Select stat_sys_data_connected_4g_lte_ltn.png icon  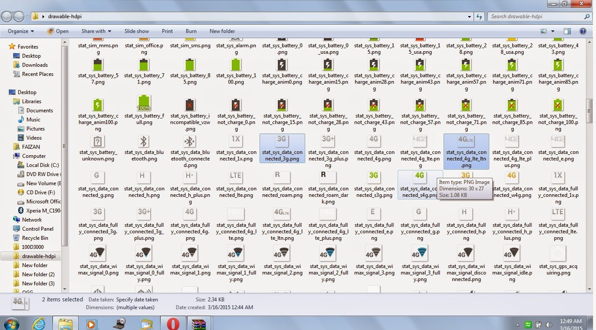click(466, 141)
